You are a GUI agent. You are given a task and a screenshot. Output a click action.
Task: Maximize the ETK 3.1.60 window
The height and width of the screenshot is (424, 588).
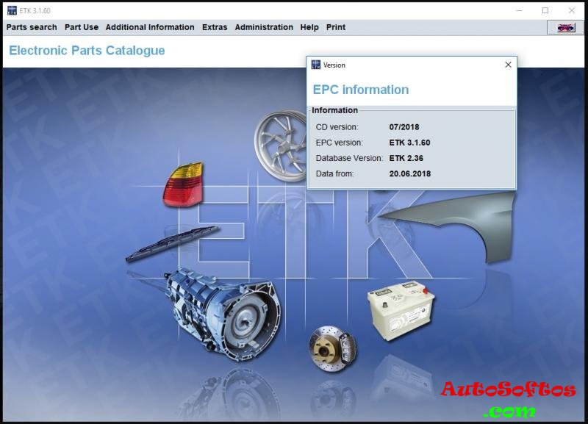(545, 10)
